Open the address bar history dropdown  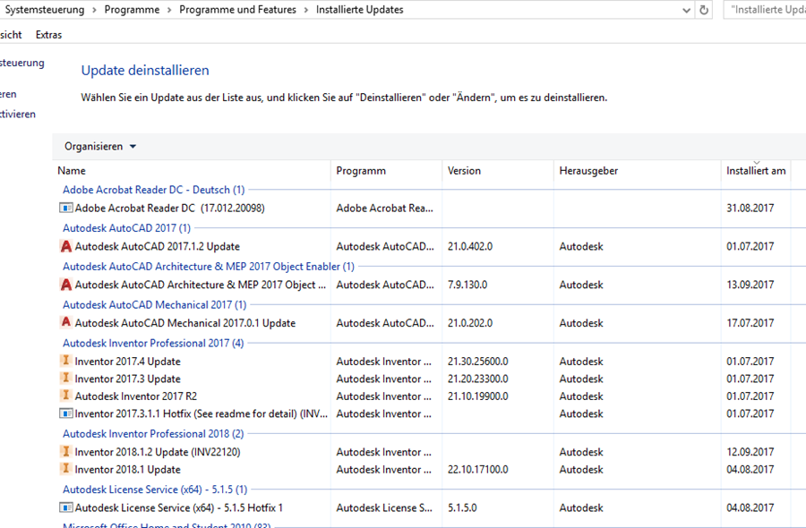686,10
